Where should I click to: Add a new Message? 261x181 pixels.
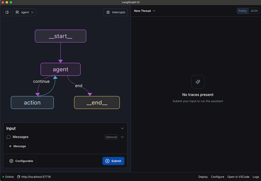18,146
